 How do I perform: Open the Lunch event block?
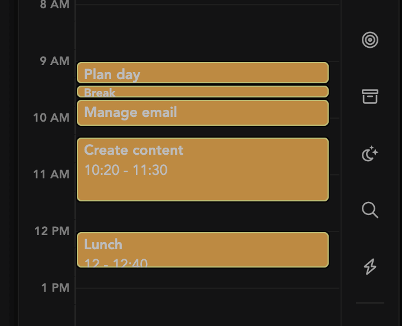pyautogui.click(x=203, y=250)
